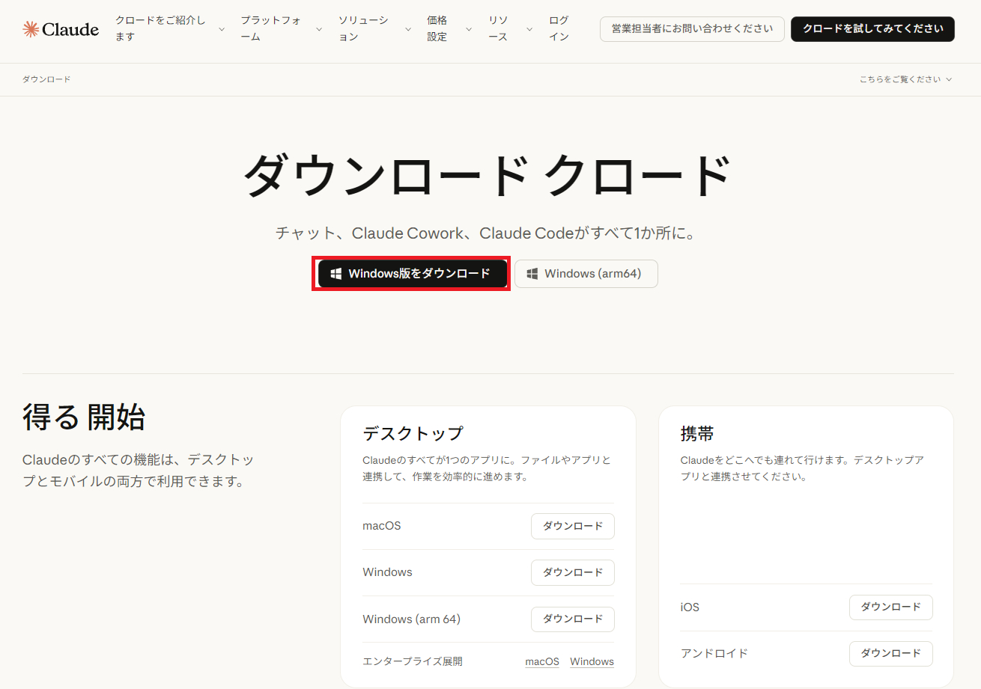Viewport: 981px width, 689px height.
Task: Open the macOS link beside エンタープライズ展開
Action: 542,661
